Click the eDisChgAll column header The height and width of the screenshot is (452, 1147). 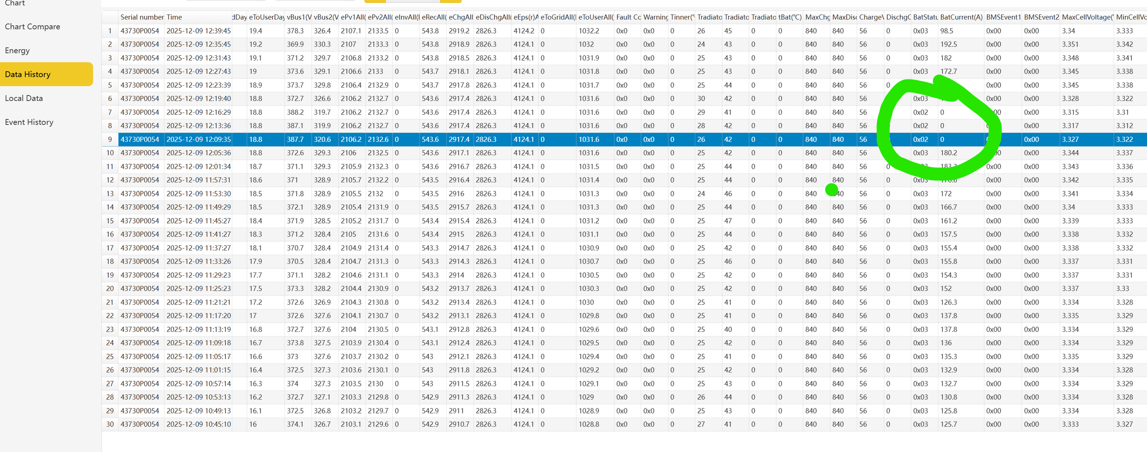coord(492,17)
